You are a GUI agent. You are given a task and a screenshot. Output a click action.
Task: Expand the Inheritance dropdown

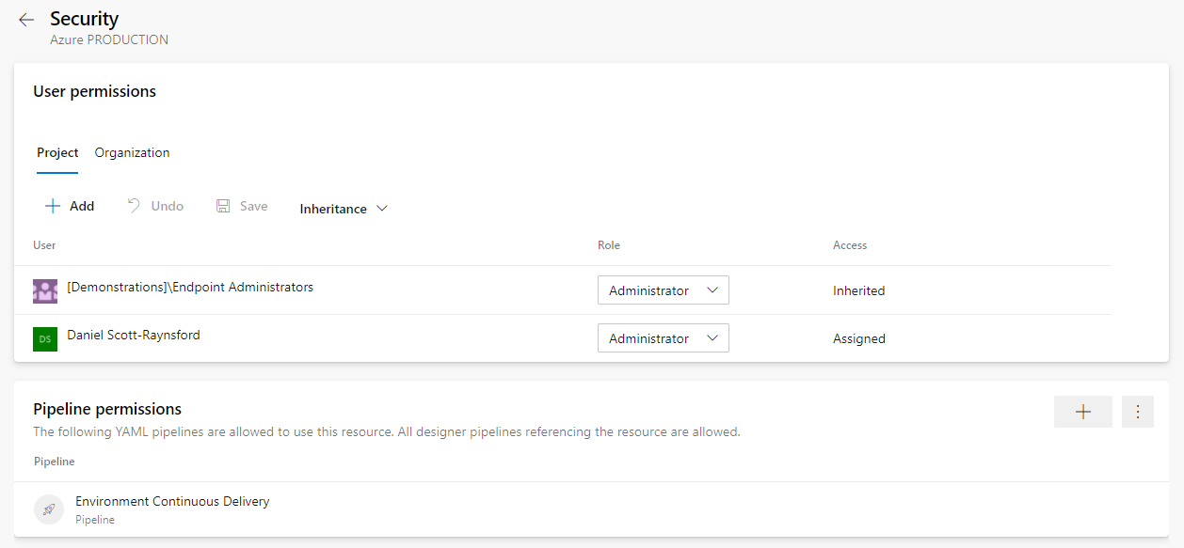pyautogui.click(x=344, y=209)
